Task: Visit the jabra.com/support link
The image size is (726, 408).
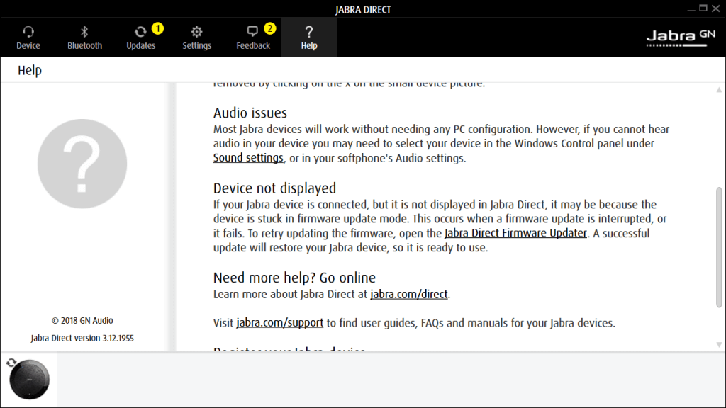Action: click(x=279, y=323)
